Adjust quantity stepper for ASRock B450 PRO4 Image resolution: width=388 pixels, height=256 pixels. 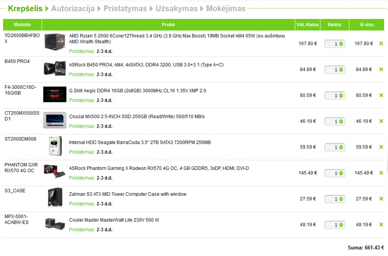tap(341, 70)
